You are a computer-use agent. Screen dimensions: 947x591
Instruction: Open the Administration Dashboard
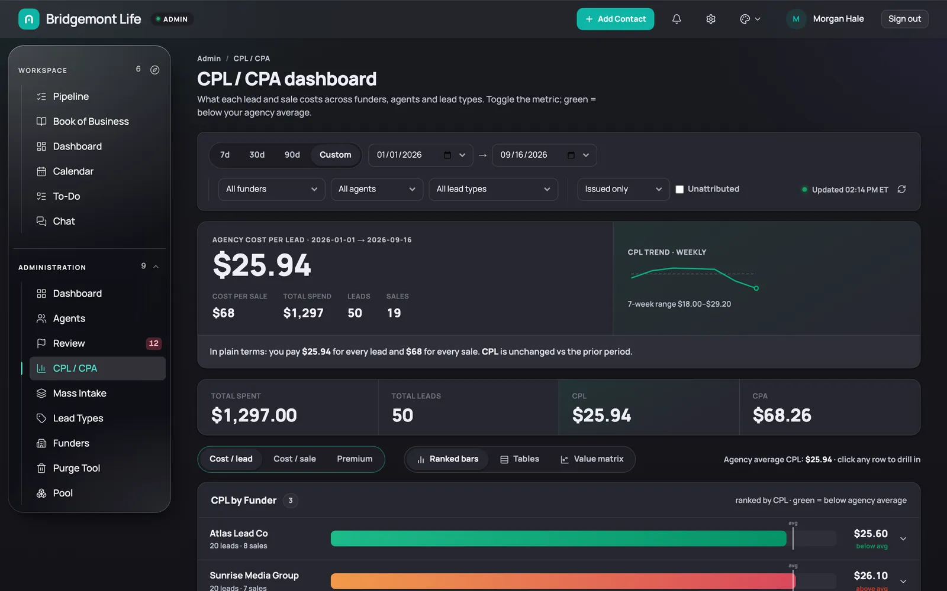[98, 293]
